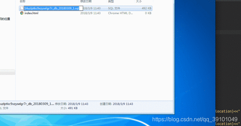Click the file name in details pane
Image resolution: width=241 pixels, height=126 pixels.
[27, 104]
